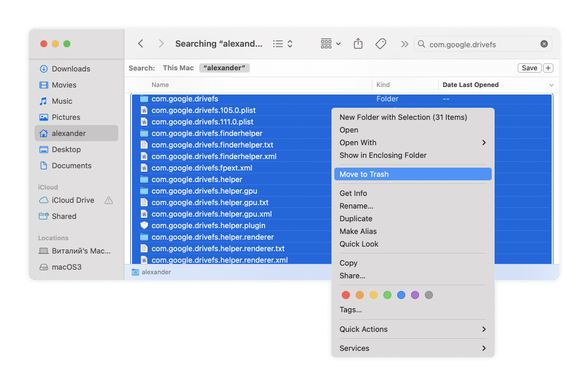Screen dimensions: 588x386
Task: Choose Move to Trash from context menu
Action: pos(412,175)
